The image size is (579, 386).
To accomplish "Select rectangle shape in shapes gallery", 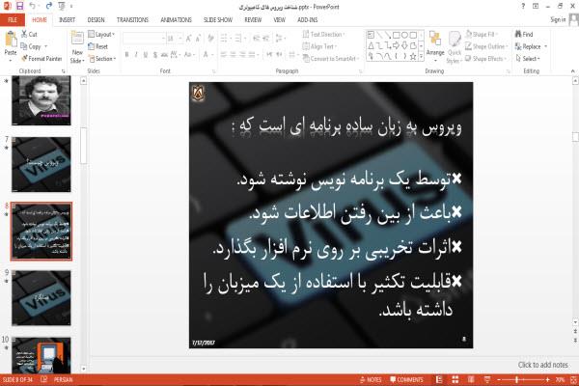I will 397,35.
